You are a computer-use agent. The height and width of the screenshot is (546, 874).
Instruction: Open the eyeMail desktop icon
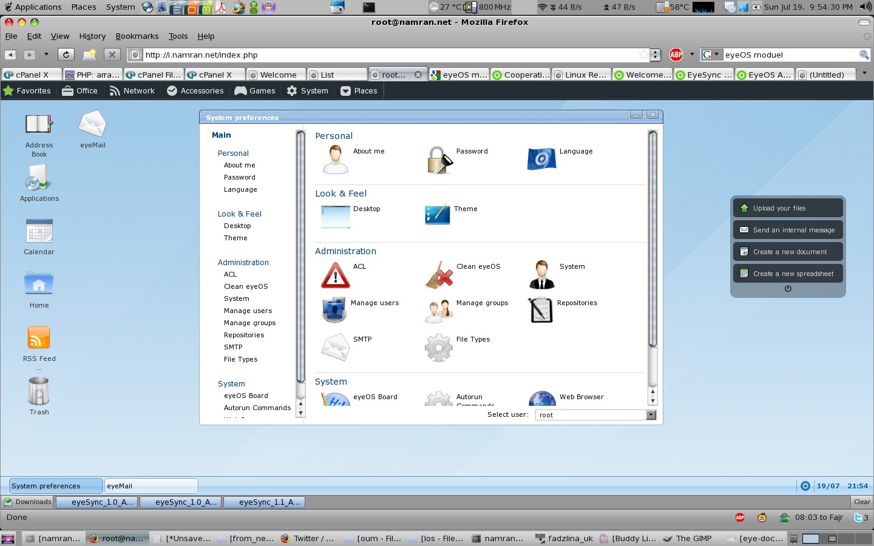(92, 124)
